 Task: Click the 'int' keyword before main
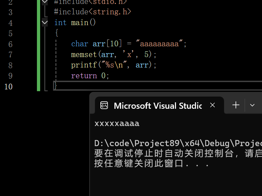coord(60,23)
